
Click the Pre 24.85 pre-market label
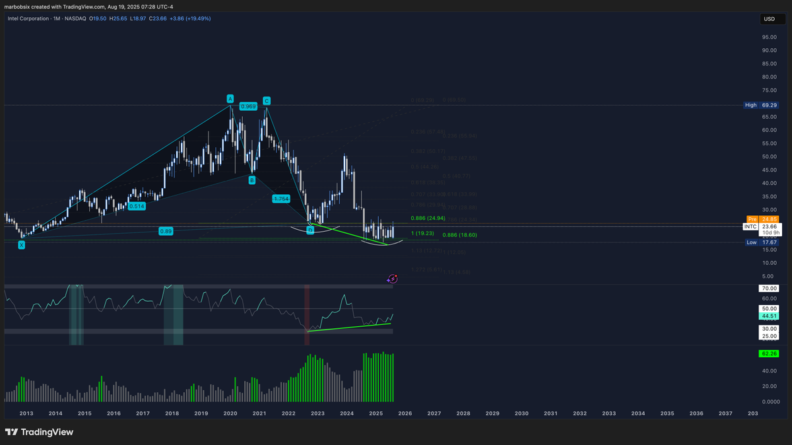click(763, 219)
